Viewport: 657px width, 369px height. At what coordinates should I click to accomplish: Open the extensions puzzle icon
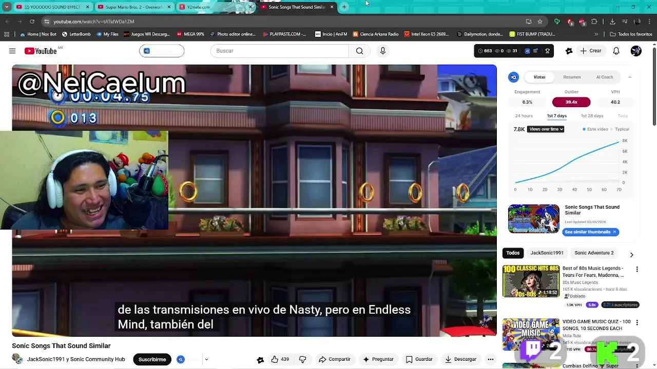coord(594,22)
